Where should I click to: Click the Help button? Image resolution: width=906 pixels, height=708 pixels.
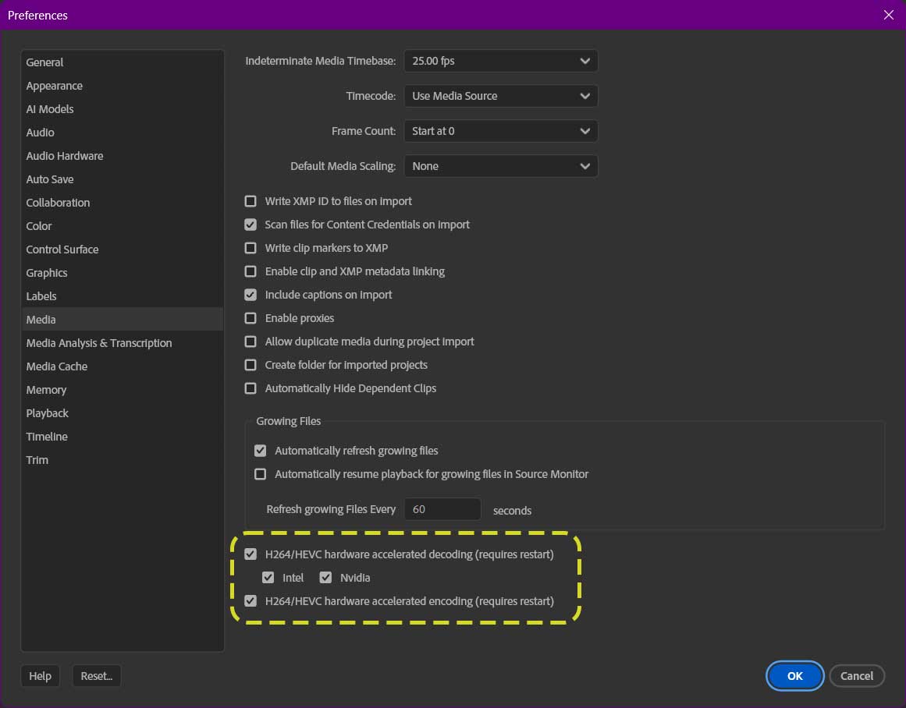(x=40, y=676)
